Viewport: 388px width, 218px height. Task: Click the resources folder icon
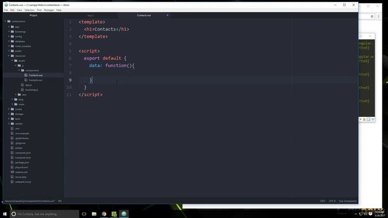12,56
